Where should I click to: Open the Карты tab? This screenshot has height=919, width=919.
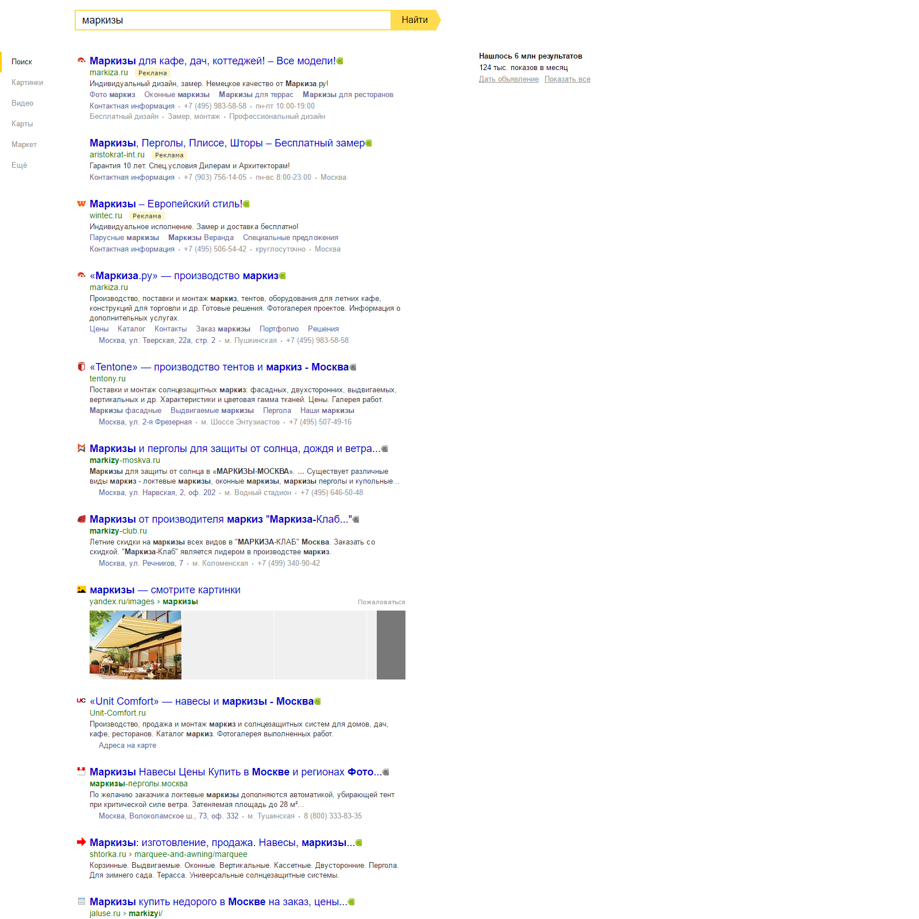pyautogui.click(x=22, y=123)
